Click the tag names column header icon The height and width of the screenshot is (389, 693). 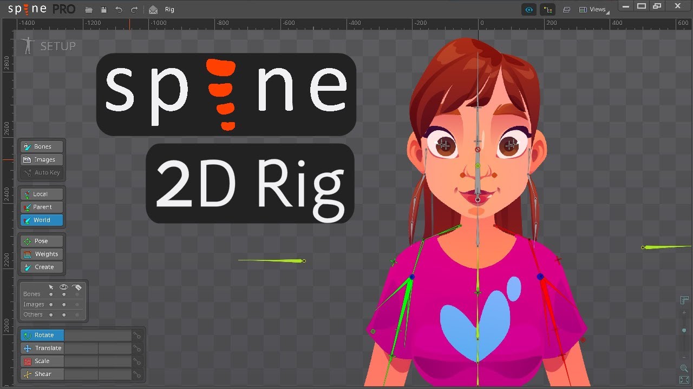77,287
